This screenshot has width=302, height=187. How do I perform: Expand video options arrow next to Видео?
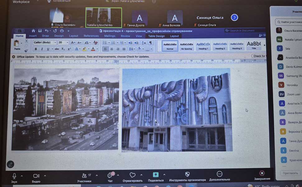(45, 175)
